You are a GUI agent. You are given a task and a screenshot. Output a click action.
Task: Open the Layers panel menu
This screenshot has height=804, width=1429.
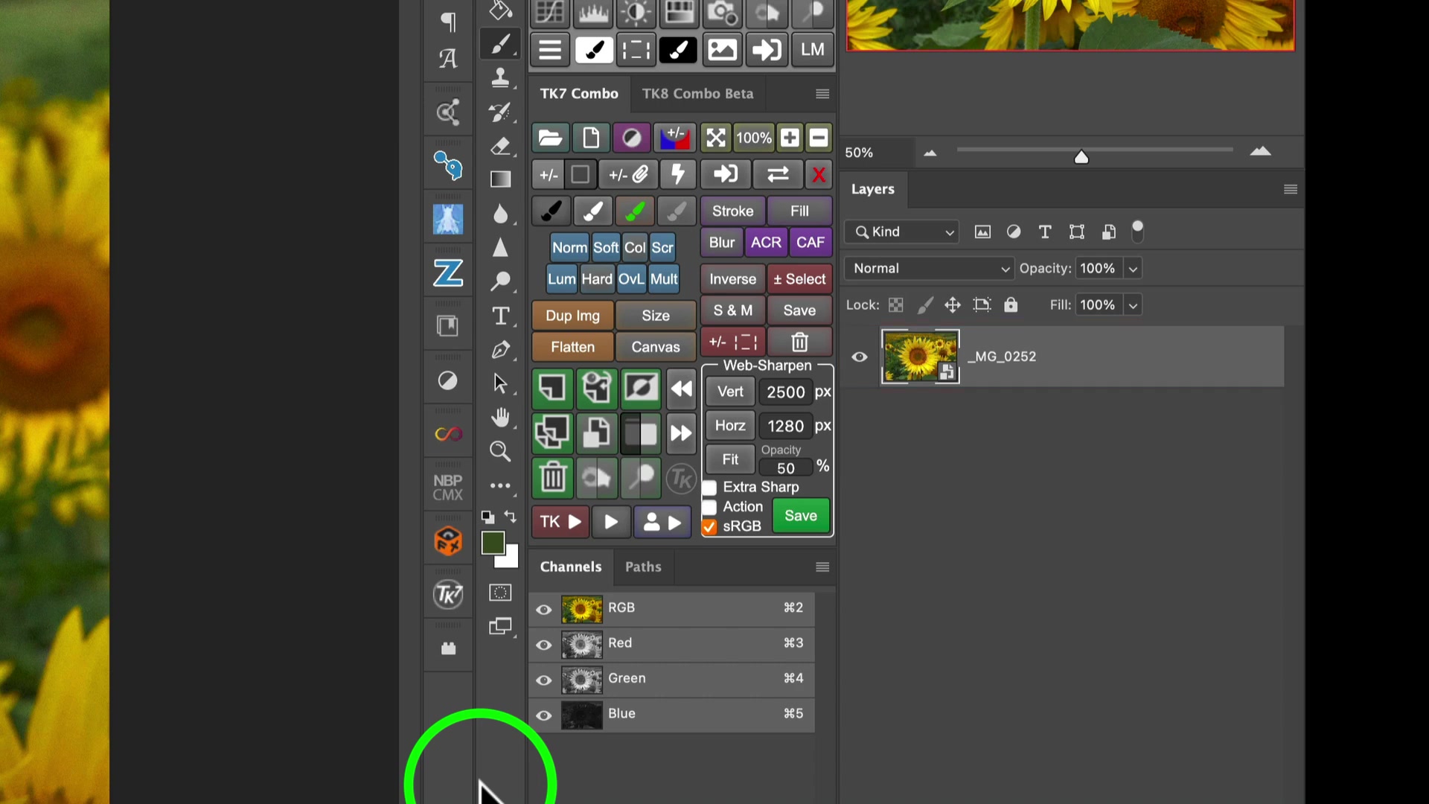(1291, 189)
